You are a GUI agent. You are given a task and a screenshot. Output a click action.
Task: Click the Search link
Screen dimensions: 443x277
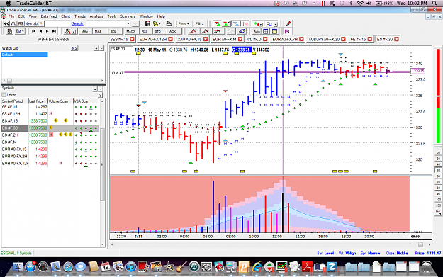(x=78, y=23)
